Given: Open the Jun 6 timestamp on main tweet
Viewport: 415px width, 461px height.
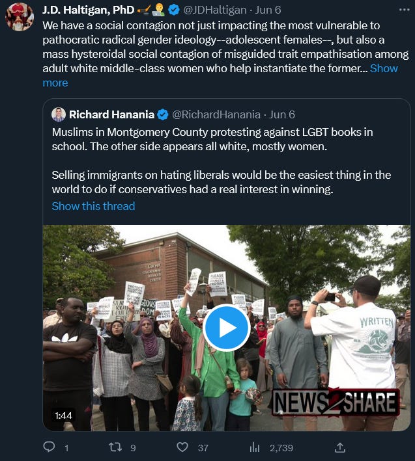Looking at the screenshot, I should pos(268,10).
